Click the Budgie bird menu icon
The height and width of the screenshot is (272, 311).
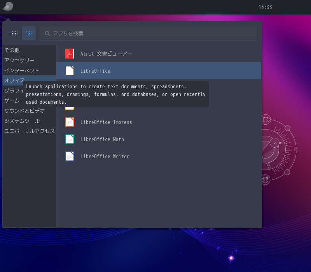(8, 6)
